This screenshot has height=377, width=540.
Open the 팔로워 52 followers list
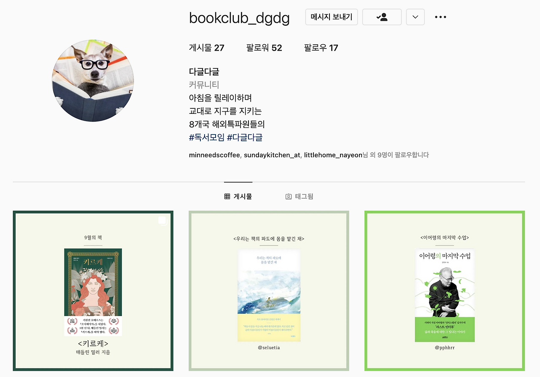click(x=264, y=48)
